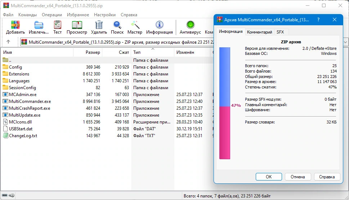Screen dimensions: 349x200
Task: Go up one level with arrow icon
Action: coord(8,42)
